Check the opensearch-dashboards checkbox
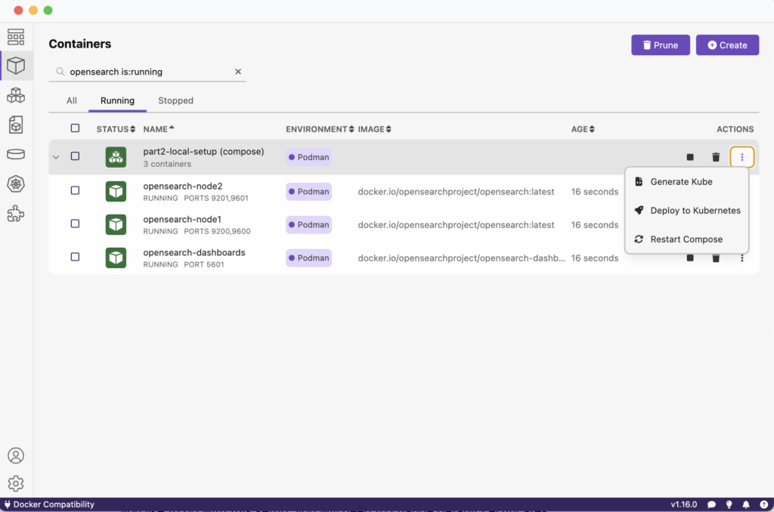The width and height of the screenshot is (774, 512). pyautogui.click(x=75, y=257)
